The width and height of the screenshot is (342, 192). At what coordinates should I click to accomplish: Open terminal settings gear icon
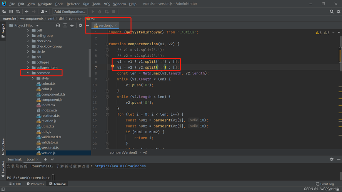[332, 159]
